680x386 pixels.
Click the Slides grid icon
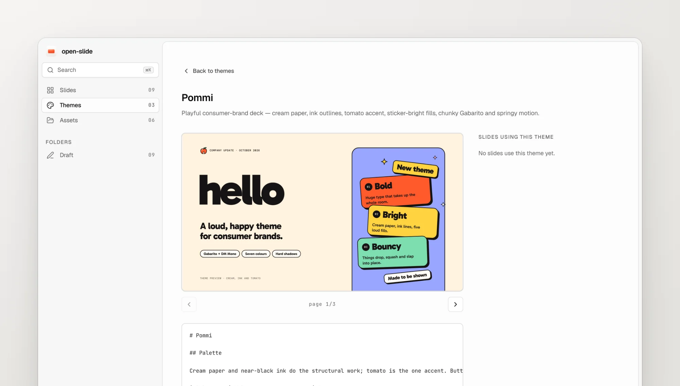coord(50,90)
